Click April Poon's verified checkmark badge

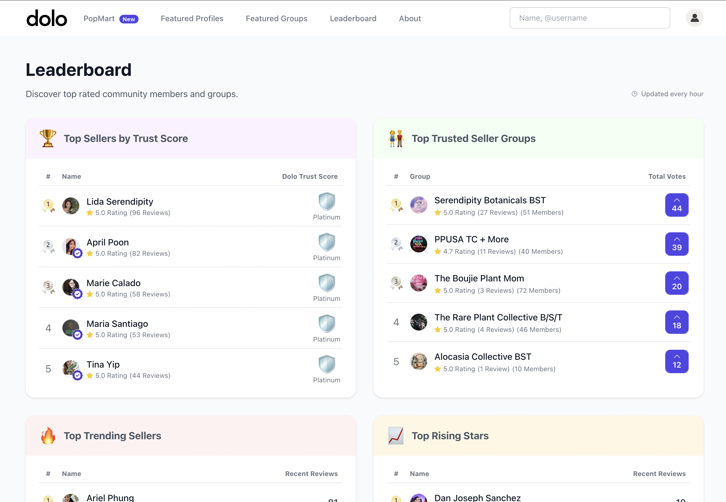point(77,253)
